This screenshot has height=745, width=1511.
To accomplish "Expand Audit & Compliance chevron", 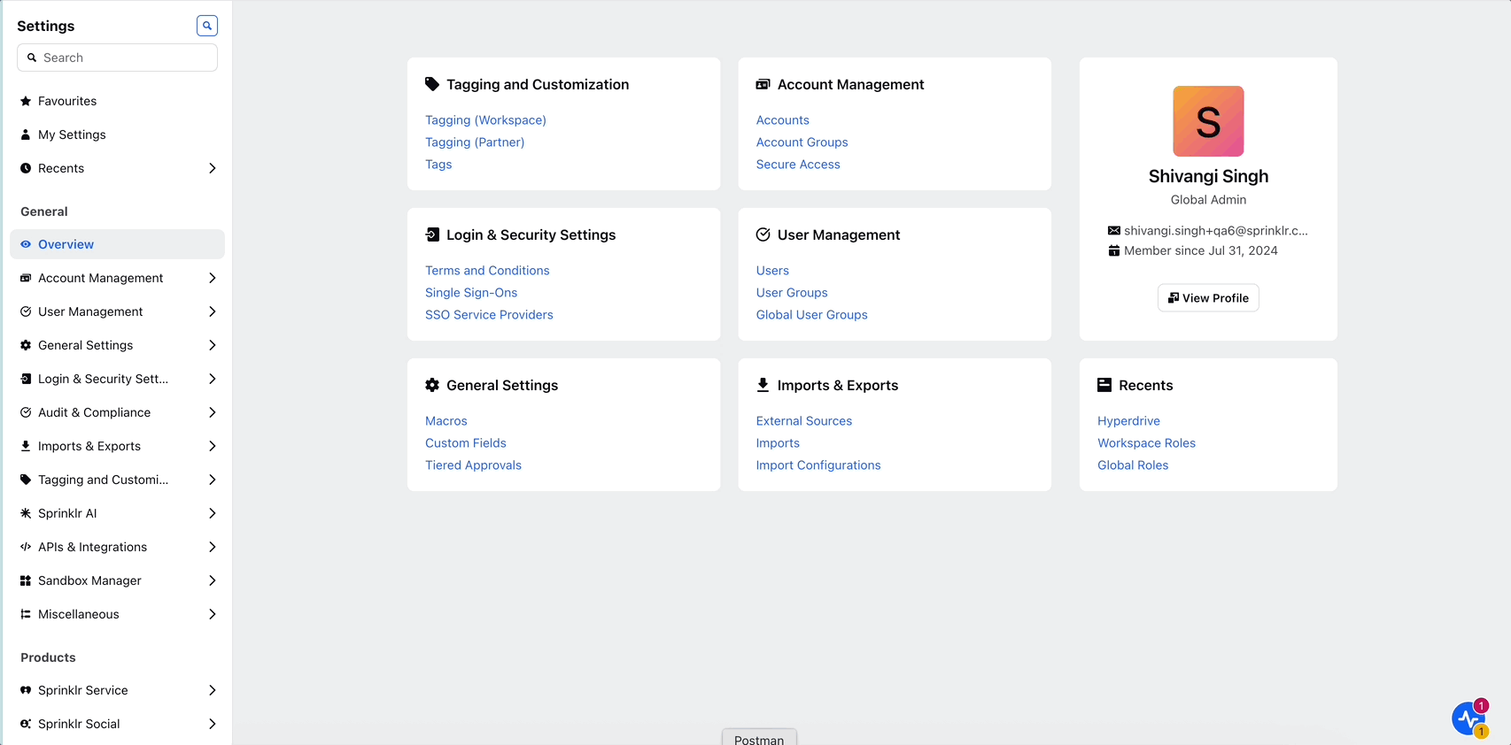I will pos(213,412).
